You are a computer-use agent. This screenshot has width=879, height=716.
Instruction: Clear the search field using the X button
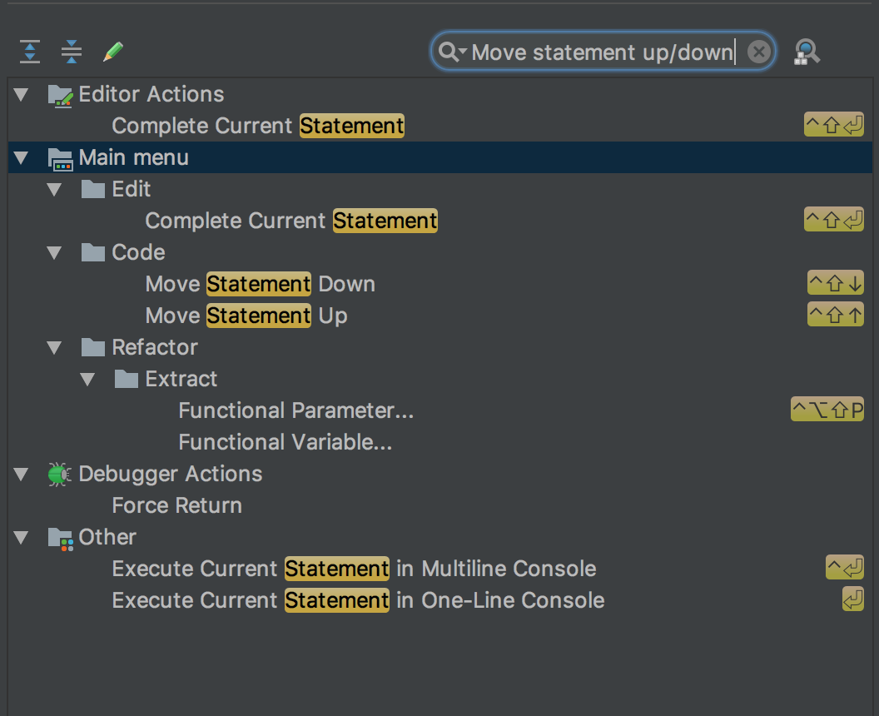[757, 51]
